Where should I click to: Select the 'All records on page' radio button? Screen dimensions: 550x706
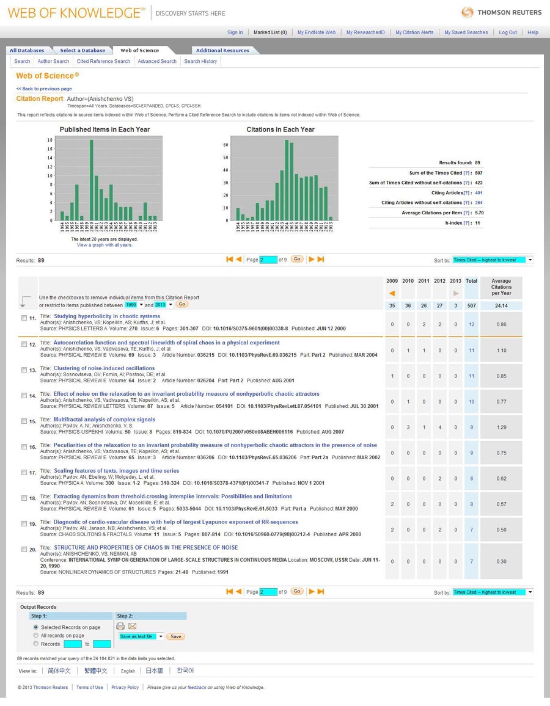(x=36, y=636)
